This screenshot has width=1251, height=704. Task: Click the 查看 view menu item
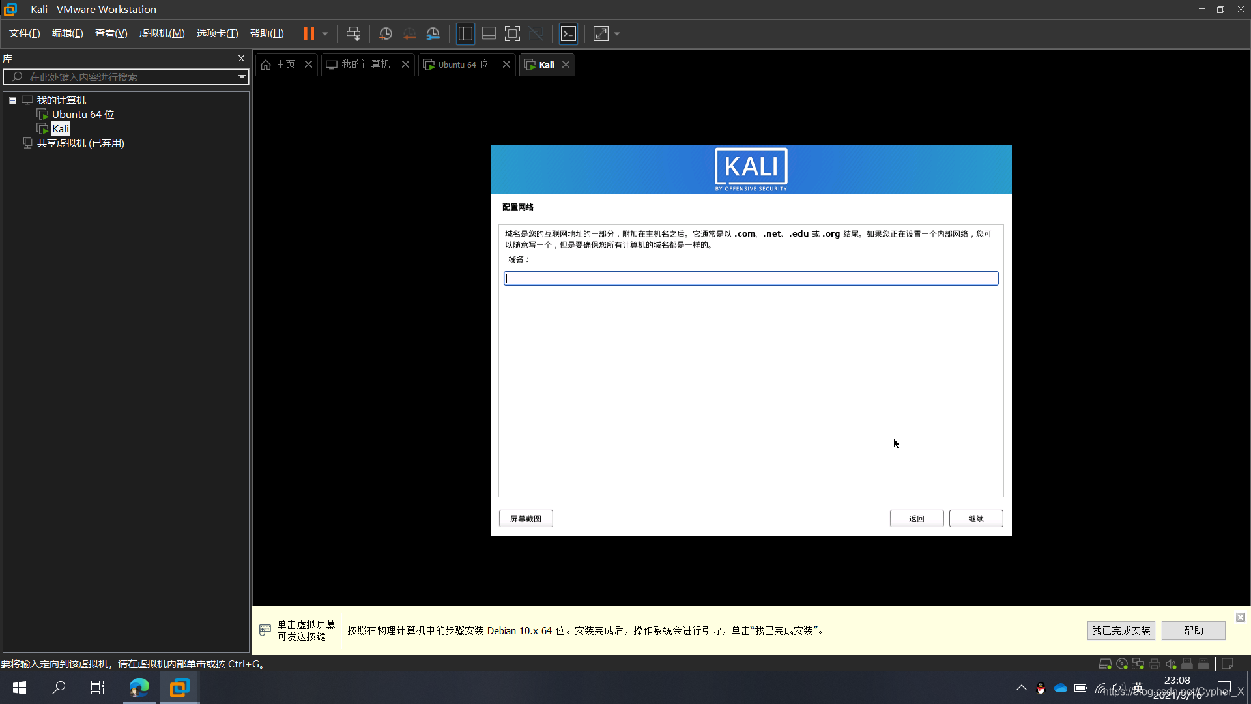coord(110,33)
